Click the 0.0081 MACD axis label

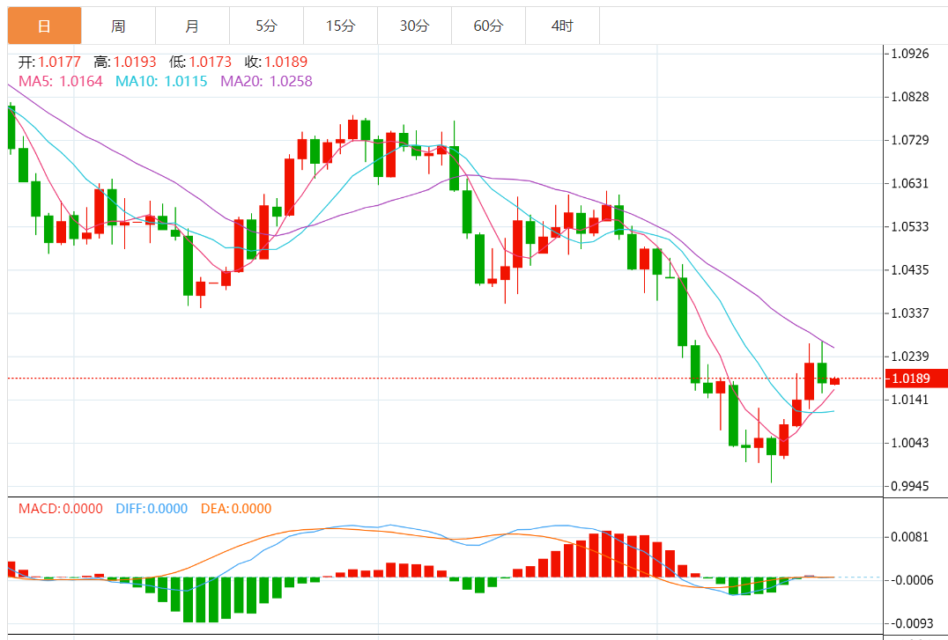click(x=910, y=537)
